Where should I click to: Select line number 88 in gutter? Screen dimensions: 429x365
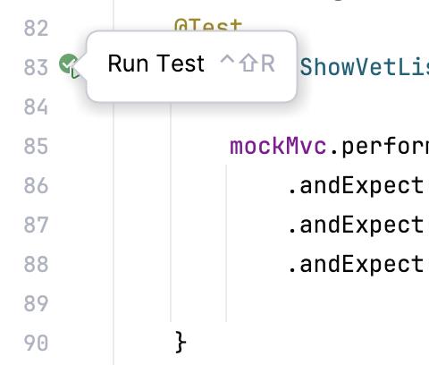pos(36,264)
